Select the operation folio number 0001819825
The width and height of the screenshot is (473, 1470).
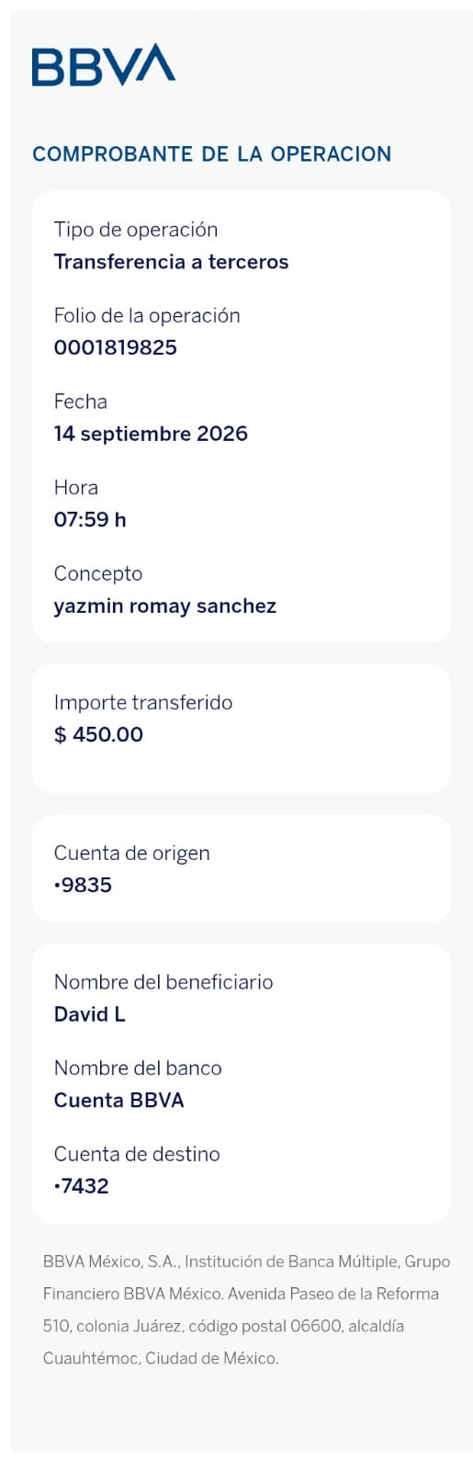click(x=116, y=348)
